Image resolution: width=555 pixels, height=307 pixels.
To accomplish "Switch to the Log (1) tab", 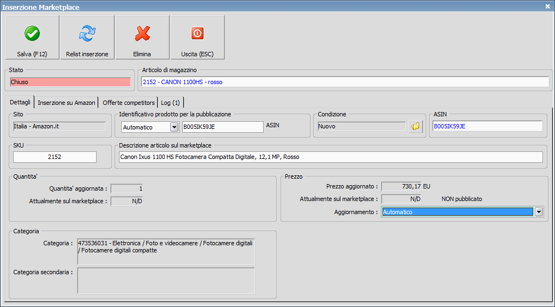I will (170, 103).
